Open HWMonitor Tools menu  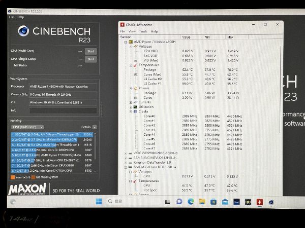[x=143, y=31]
